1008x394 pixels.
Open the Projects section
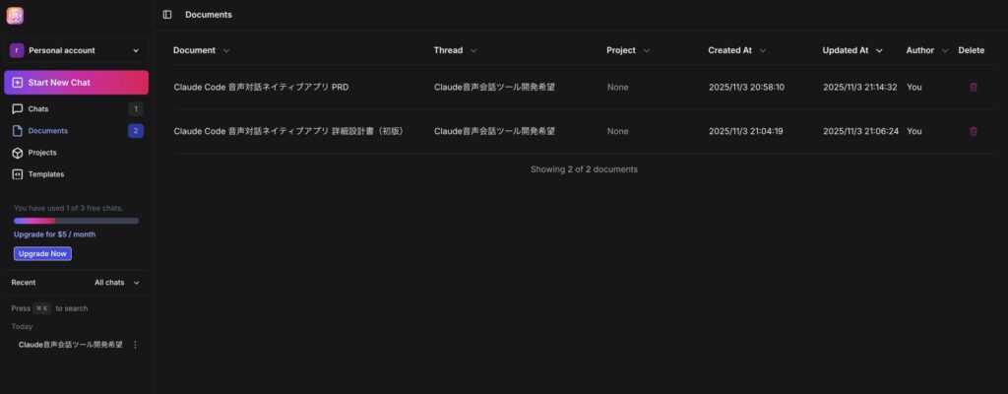(x=77, y=153)
